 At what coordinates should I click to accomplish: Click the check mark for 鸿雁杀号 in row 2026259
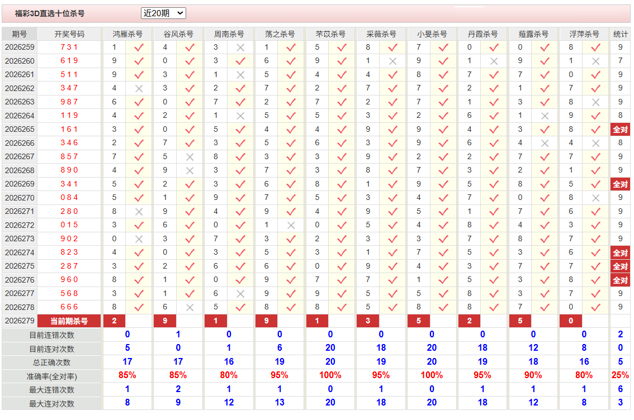coord(139,47)
